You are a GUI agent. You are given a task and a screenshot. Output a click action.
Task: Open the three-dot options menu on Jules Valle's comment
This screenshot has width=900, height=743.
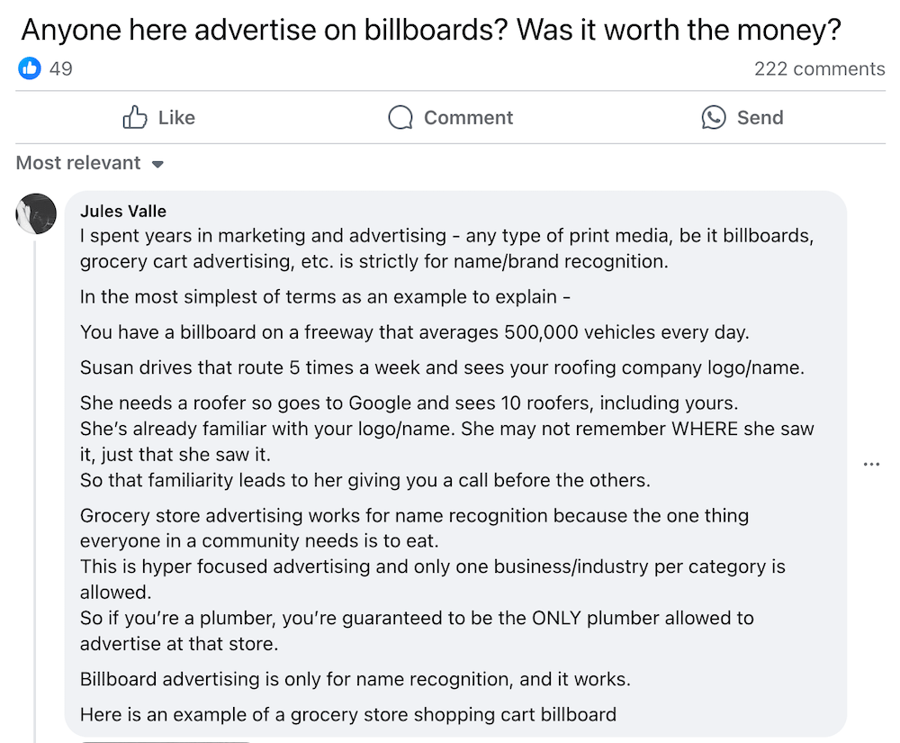click(871, 464)
